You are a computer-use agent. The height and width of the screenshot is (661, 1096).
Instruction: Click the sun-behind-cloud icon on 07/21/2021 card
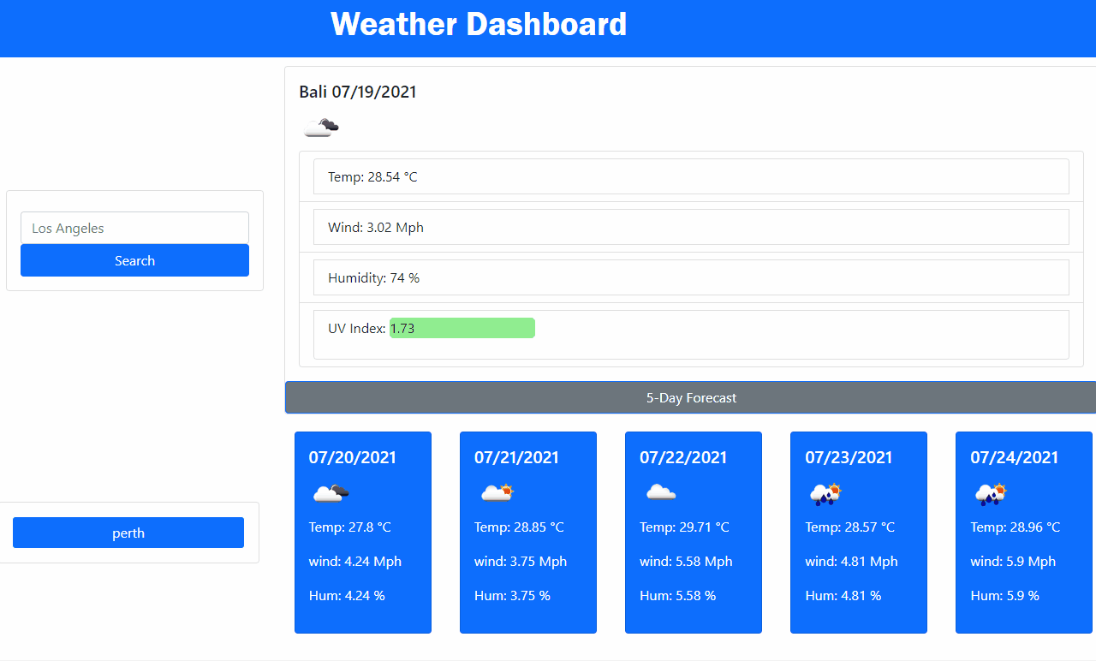tap(496, 492)
